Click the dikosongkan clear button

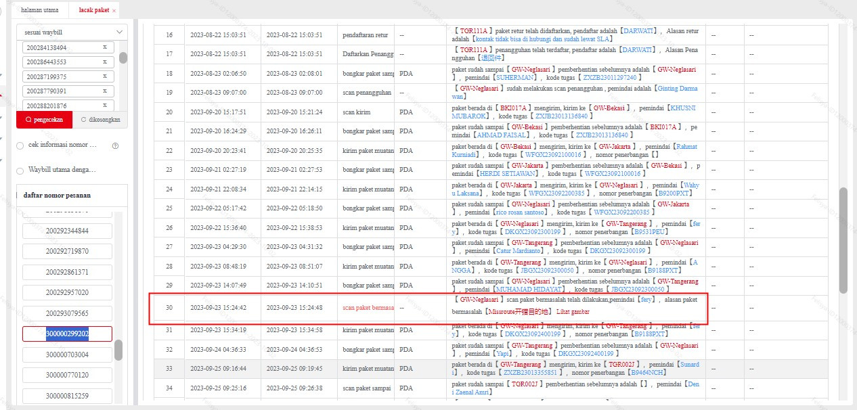click(100, 119)
